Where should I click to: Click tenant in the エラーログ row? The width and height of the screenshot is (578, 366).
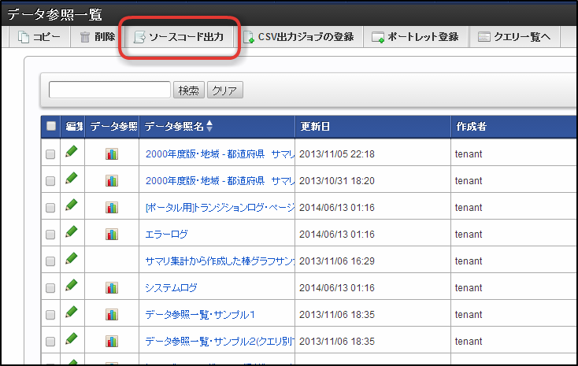[469, 235]
